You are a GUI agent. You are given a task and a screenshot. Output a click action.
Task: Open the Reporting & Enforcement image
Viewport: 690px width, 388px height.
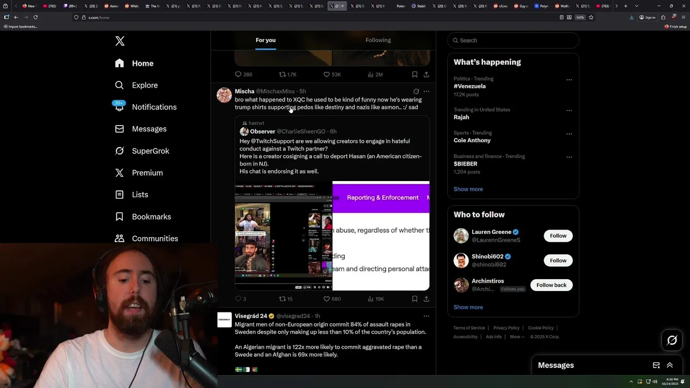click(x=381, y=236)
